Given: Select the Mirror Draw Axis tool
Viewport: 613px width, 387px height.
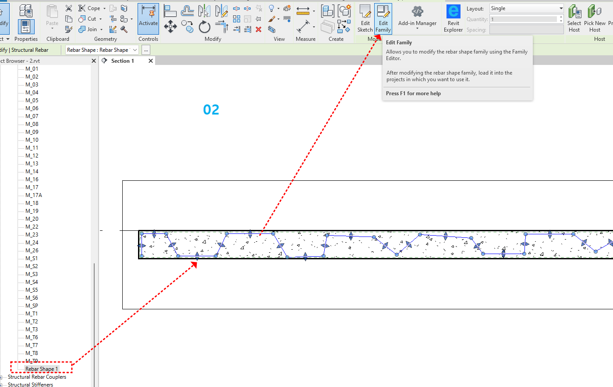Looking at the screenshot, I should tap(221, 11).
